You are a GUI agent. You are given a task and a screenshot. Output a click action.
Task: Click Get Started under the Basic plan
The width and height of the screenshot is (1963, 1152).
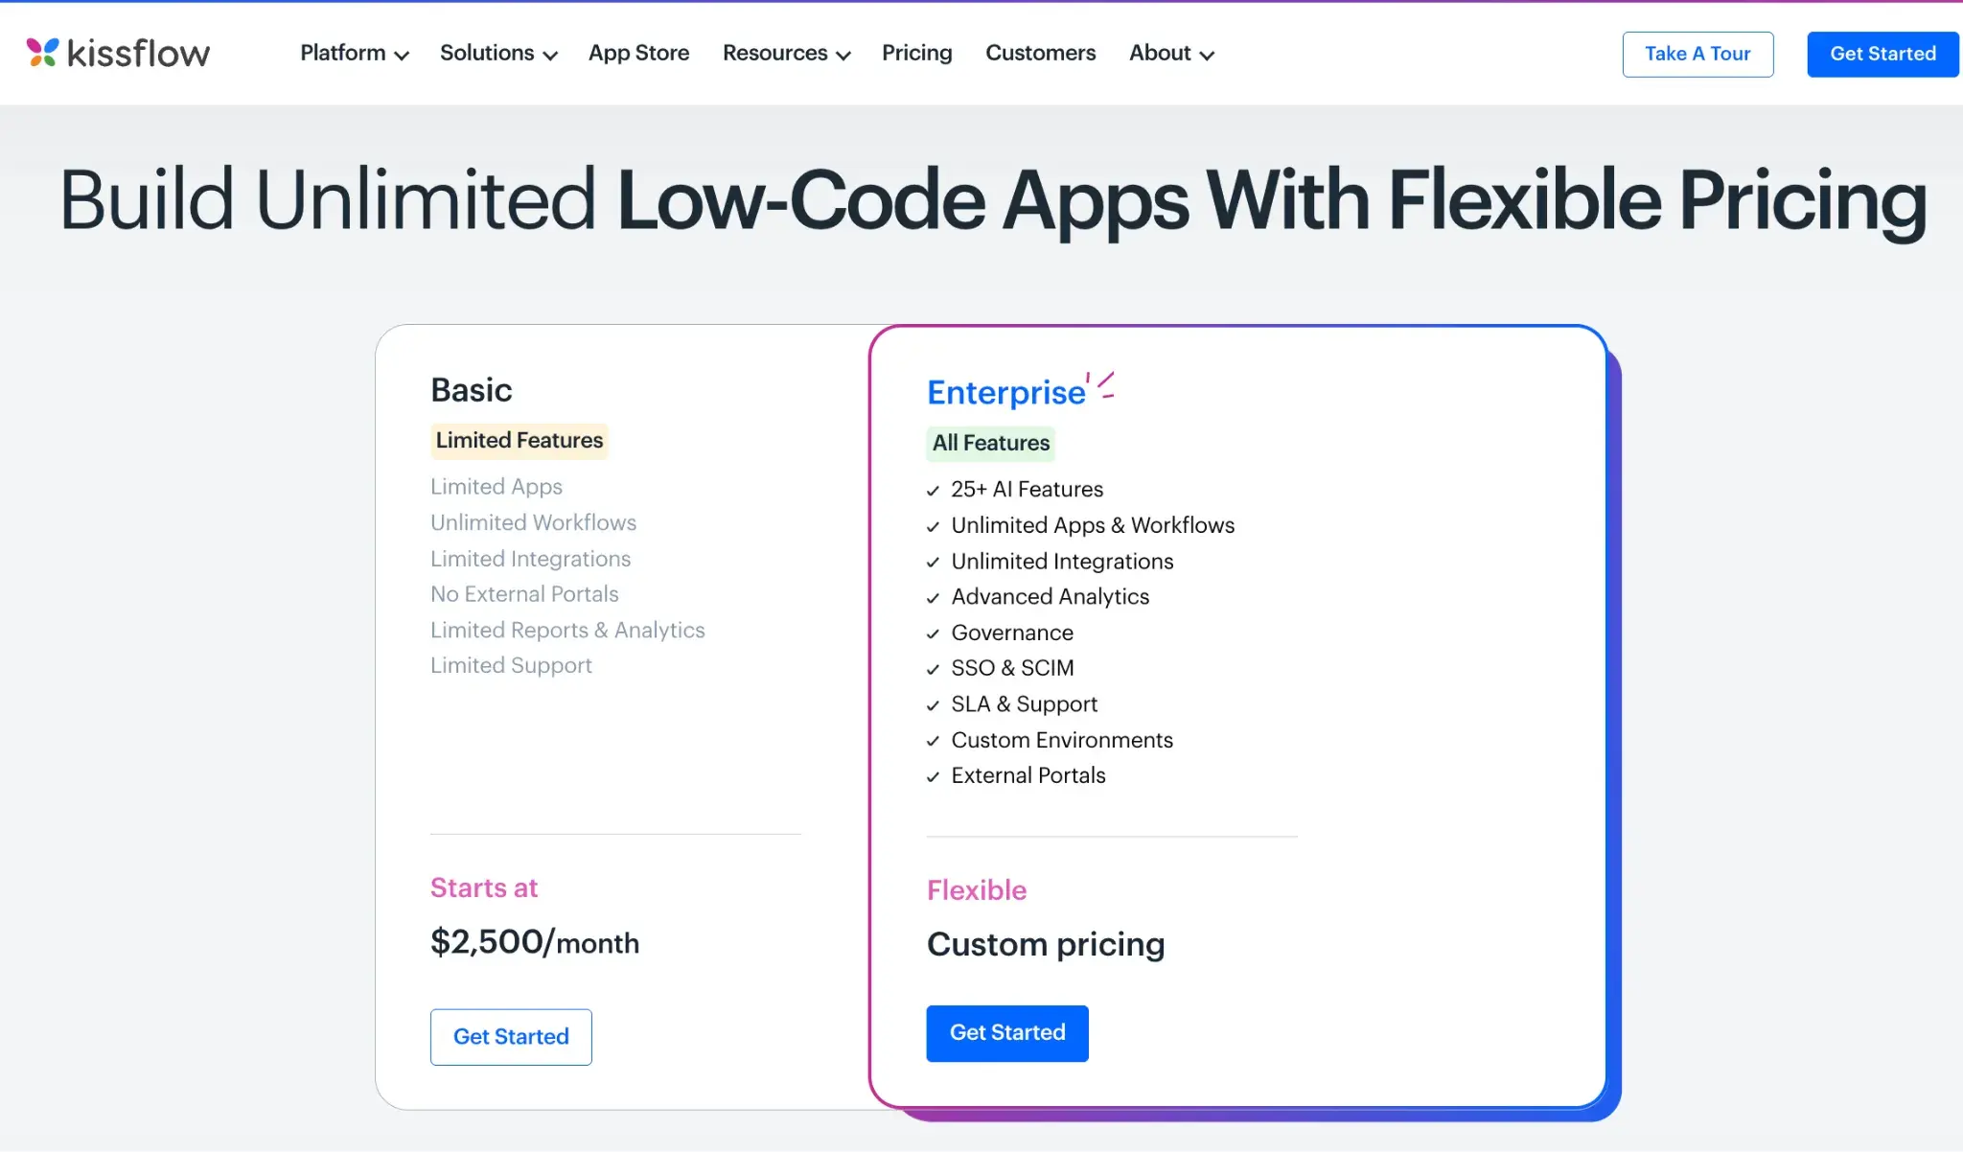(x=511, y=1036)
